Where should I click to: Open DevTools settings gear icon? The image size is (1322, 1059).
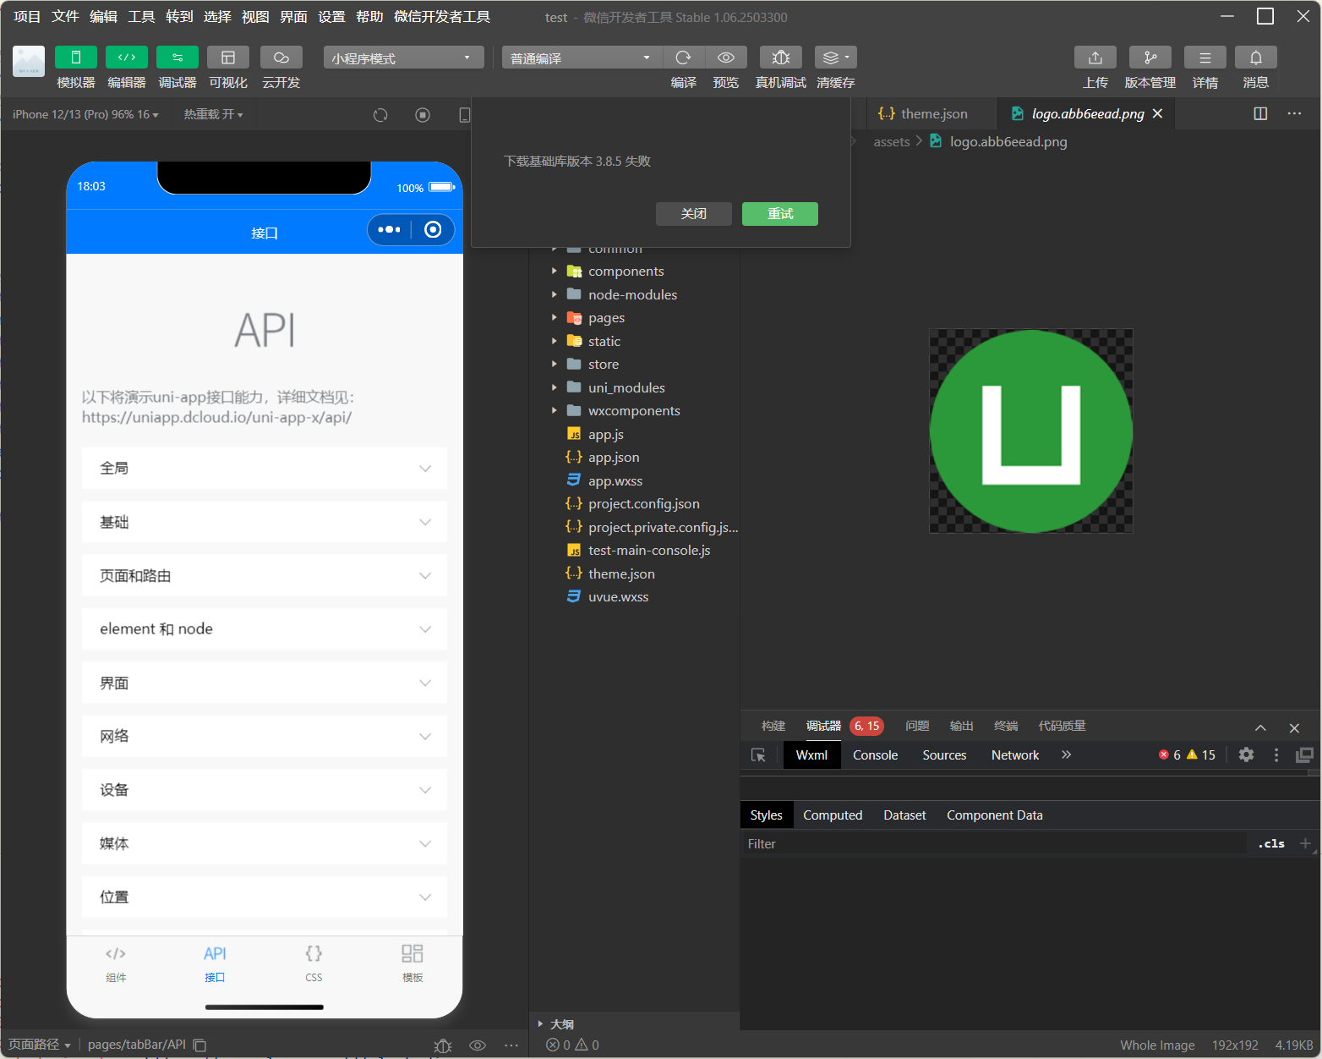[x=1246, y=754]
